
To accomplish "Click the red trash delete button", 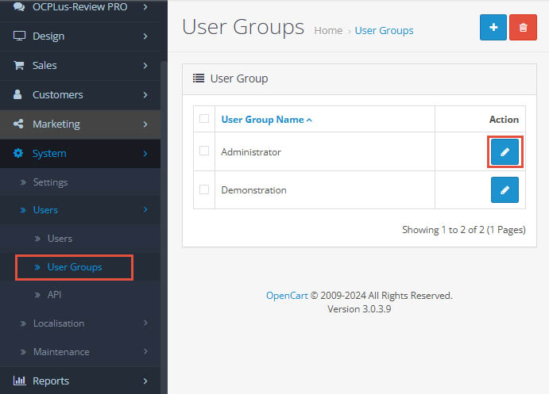I will pyautogui.click(x=523, y=27).
